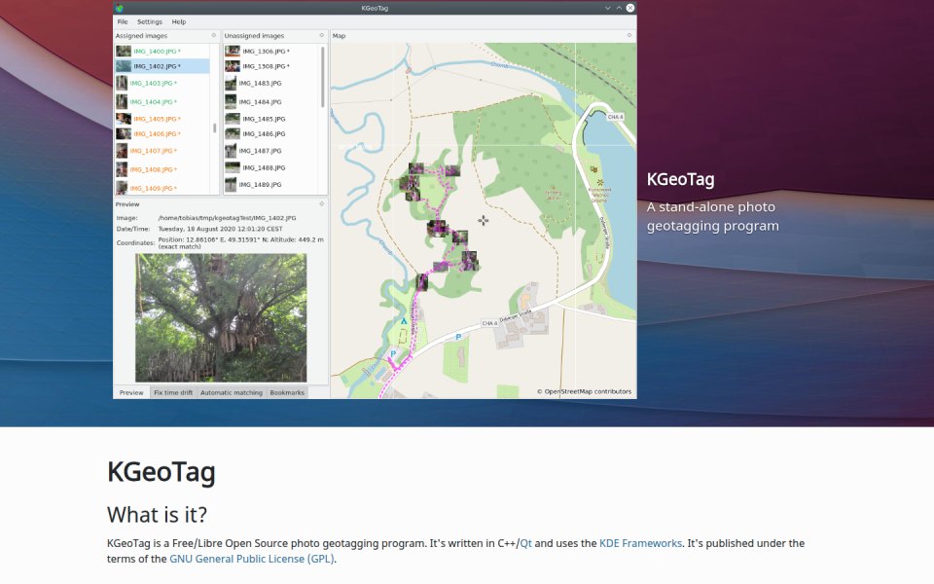The image size is (934, 584).
Task: Click the campsite tent icon on map
Action: 403,321
